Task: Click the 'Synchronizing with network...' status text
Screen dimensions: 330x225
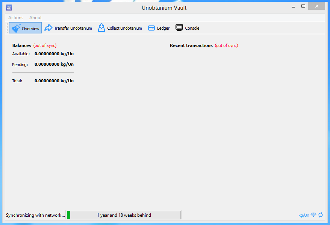Action: point(35,215)
